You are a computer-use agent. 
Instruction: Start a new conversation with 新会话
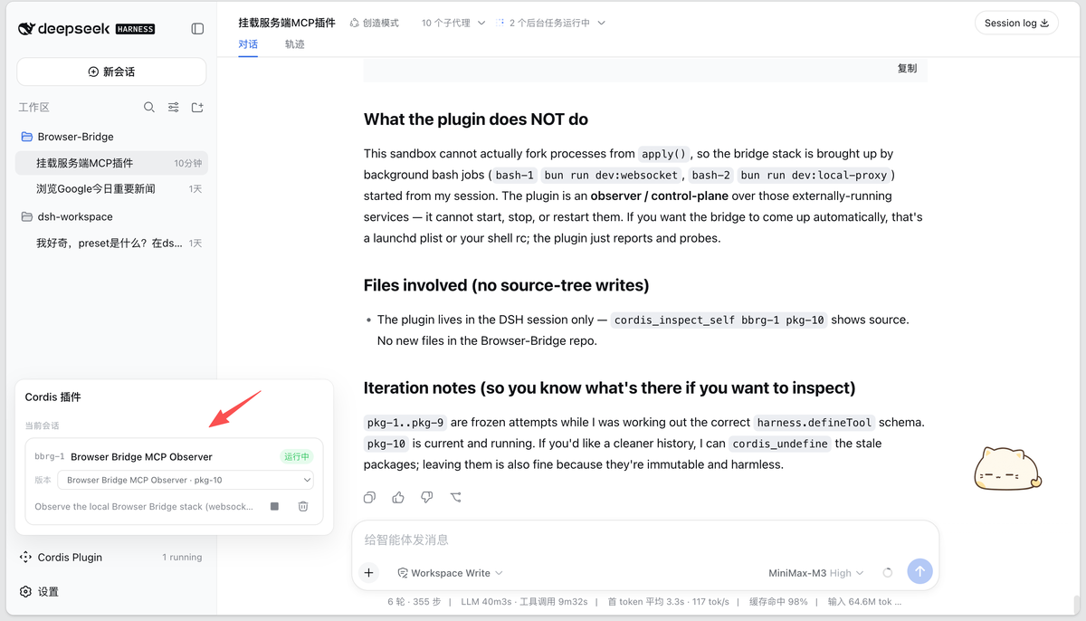[111, 72]
